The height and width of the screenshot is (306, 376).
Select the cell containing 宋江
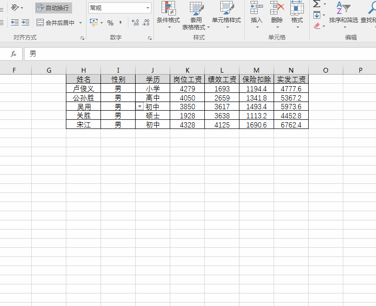84,125
